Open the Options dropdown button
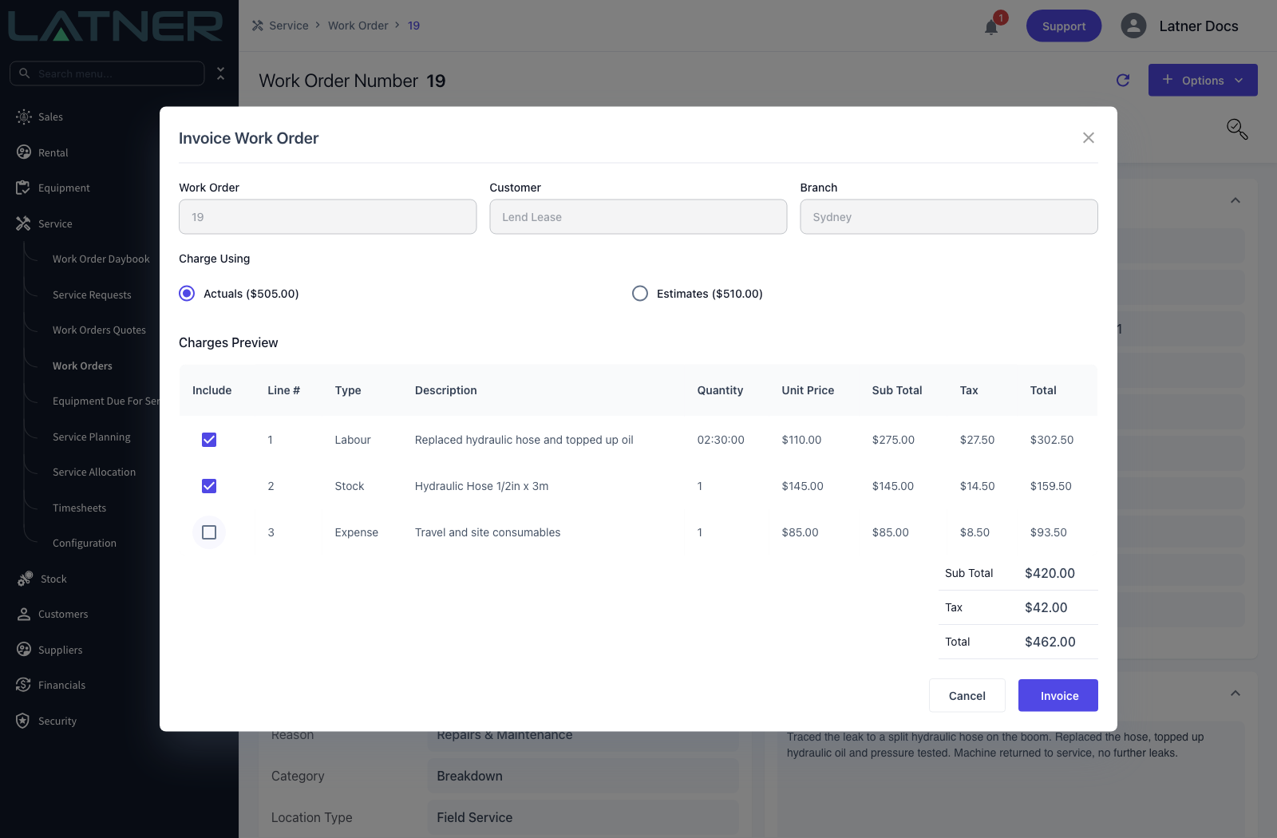 tap(1203, 80)
